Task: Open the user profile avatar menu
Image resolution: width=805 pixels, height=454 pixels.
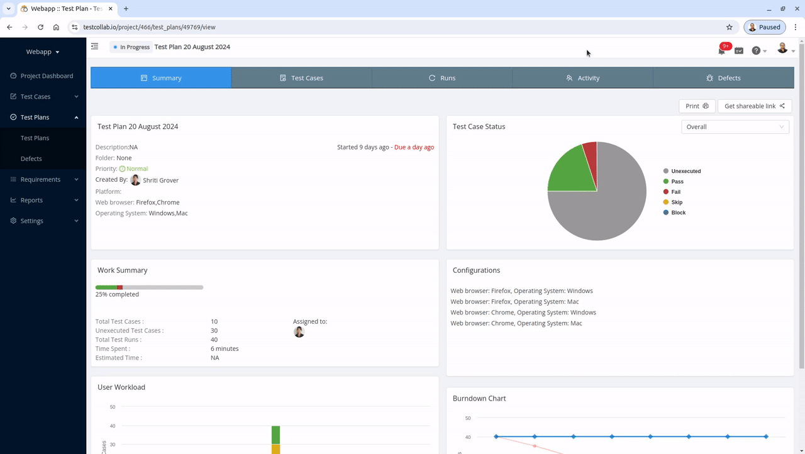Action: click(782, 48)
